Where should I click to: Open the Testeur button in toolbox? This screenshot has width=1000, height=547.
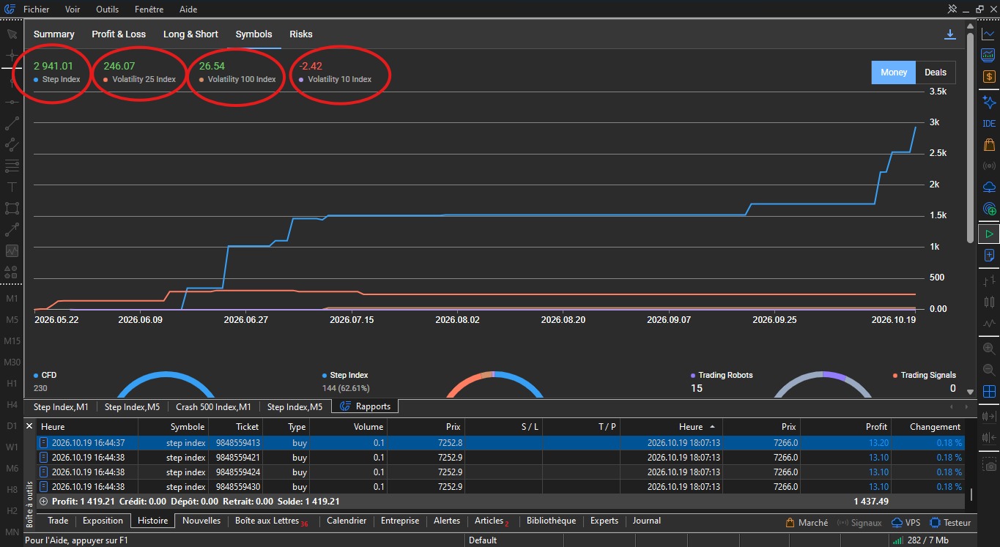(950, 523)
